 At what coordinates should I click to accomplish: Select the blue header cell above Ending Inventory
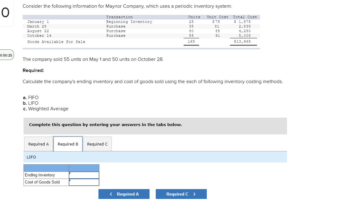pos(84,168)
